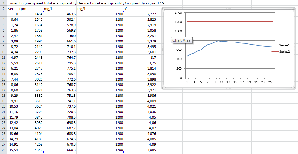Select the cell containing 4340
The image size is (298, 154).
coord(31,150)
